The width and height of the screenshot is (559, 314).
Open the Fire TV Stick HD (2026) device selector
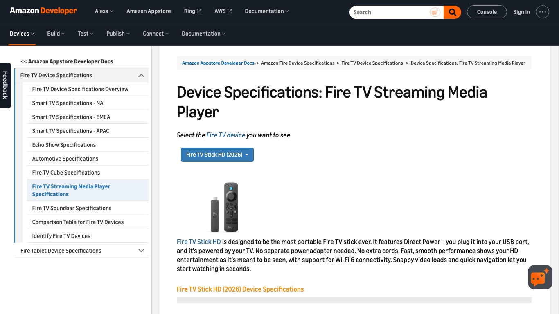tap(217, 155)
